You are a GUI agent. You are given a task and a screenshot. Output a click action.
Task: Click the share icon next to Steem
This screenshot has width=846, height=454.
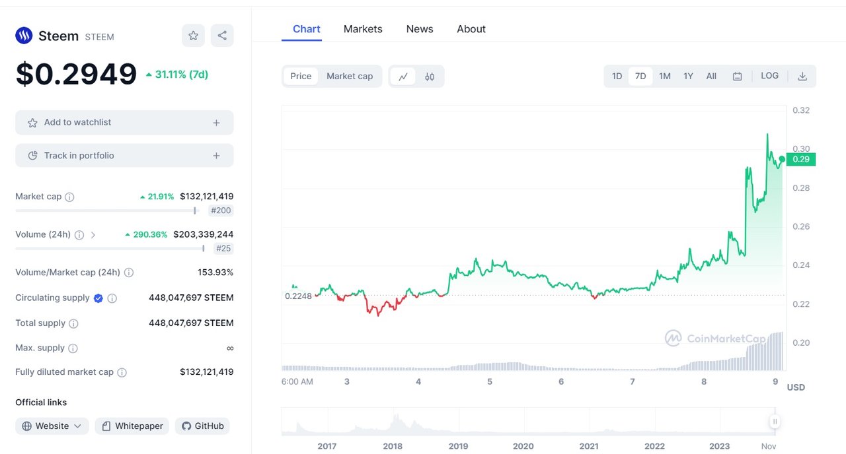click(x=222, y=36)
